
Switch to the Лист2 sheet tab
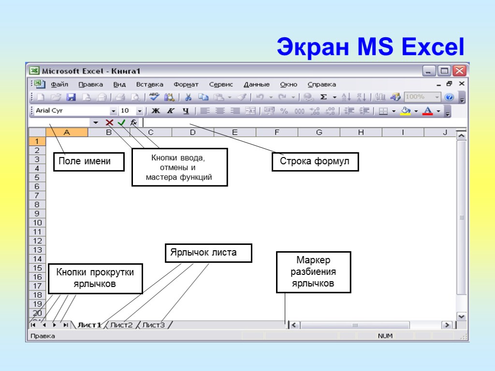[121, 325]
